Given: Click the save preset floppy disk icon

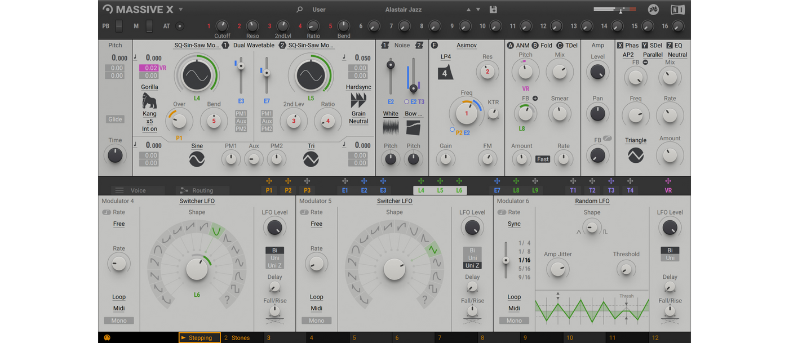Looking at the screenshot, I should (x=494, y=10).
